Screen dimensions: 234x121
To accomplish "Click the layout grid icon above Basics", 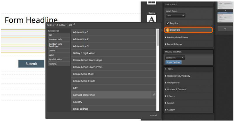I will point(152,3).
